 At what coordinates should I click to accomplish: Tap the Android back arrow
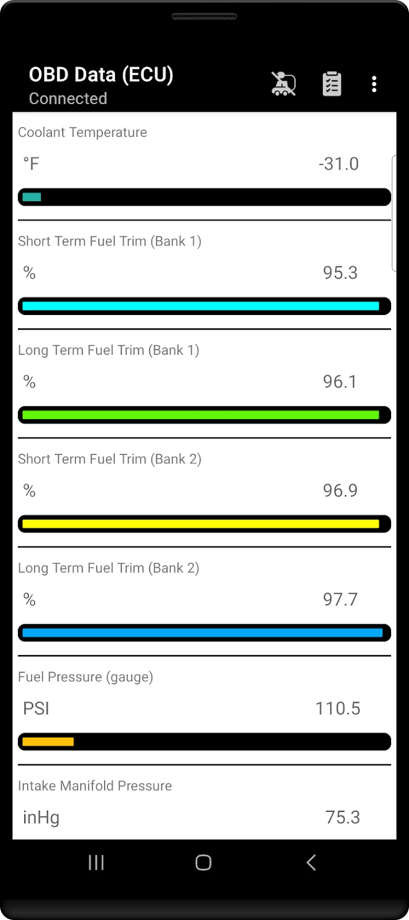click(x=311, y=862)
